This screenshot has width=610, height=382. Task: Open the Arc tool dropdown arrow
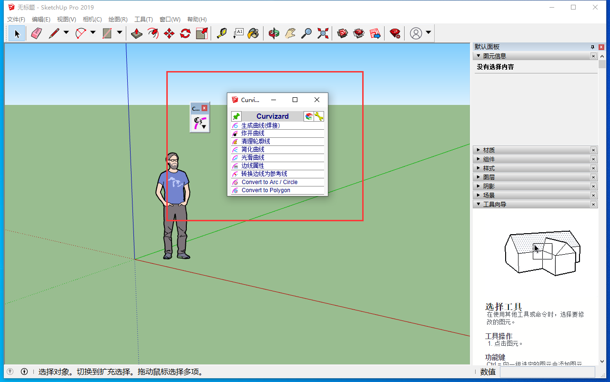(x=93, y=33)
